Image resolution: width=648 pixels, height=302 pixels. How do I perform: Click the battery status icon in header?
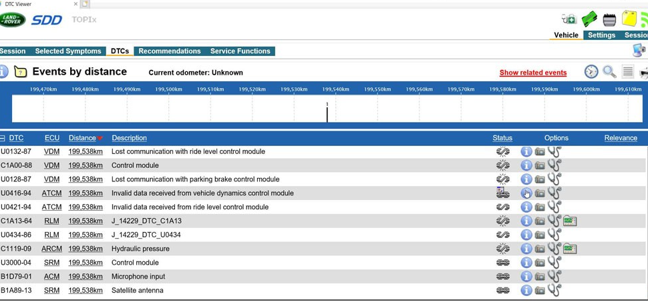pos(609,19)
